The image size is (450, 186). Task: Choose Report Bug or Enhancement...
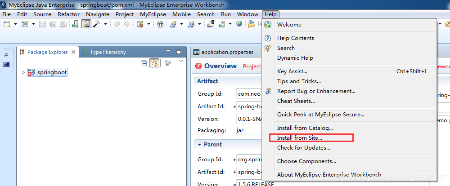(x=349, y=91)
